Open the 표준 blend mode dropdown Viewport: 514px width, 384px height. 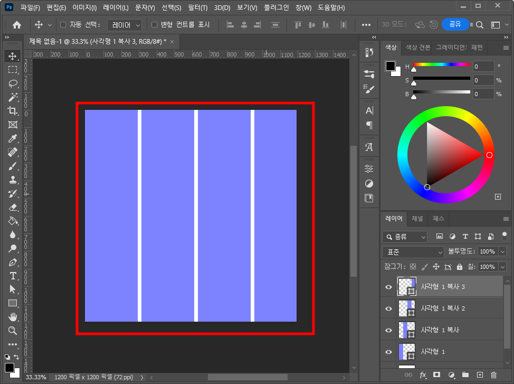(413, 252)
